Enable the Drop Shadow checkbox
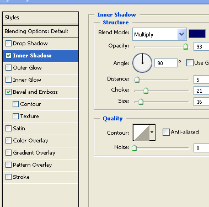The image size is (209, 207). (8, 44)
